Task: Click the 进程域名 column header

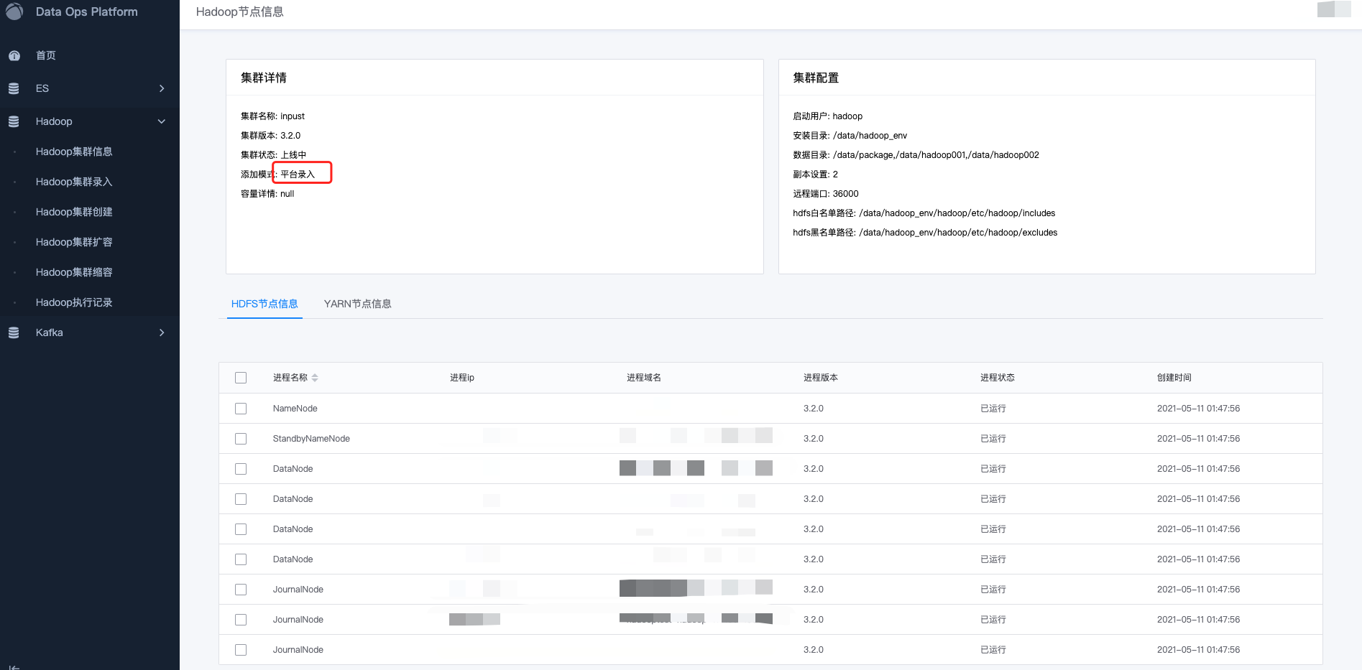Action: [x=644, y=378]
